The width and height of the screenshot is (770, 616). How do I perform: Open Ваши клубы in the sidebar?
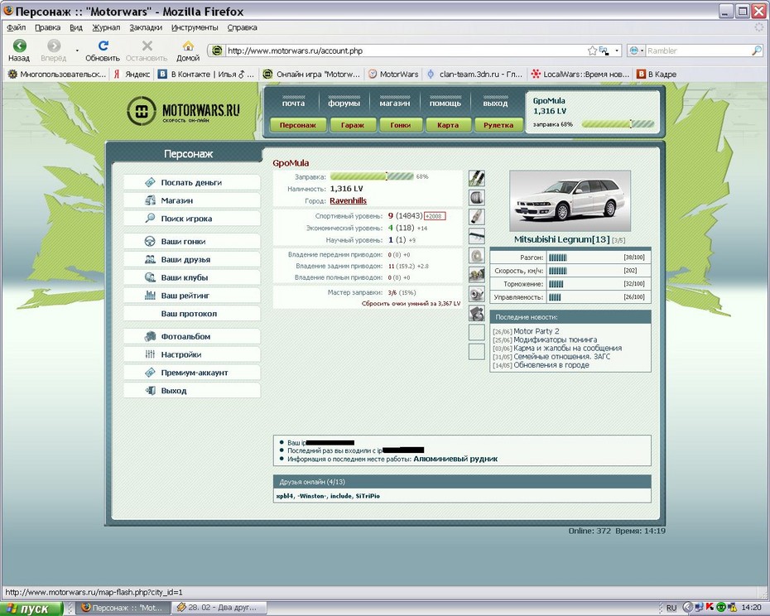click(191, 277)
